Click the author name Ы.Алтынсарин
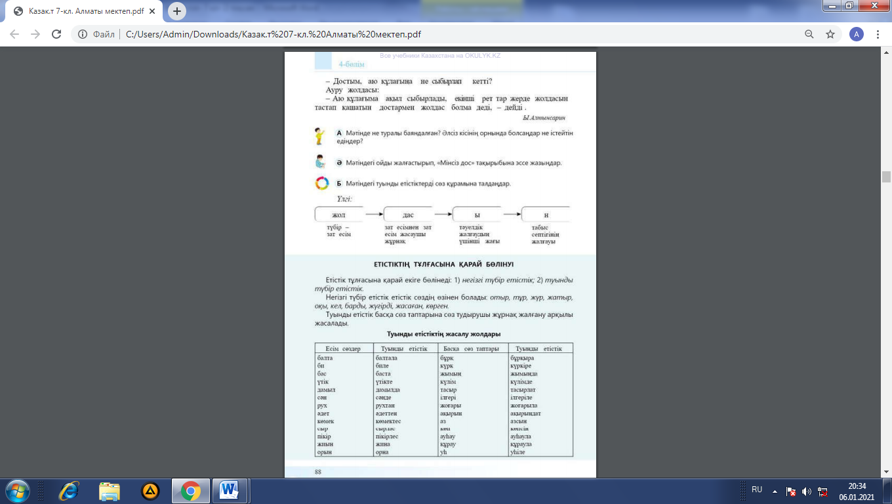This screenshot has height=504, width=892. pos(544,117)
